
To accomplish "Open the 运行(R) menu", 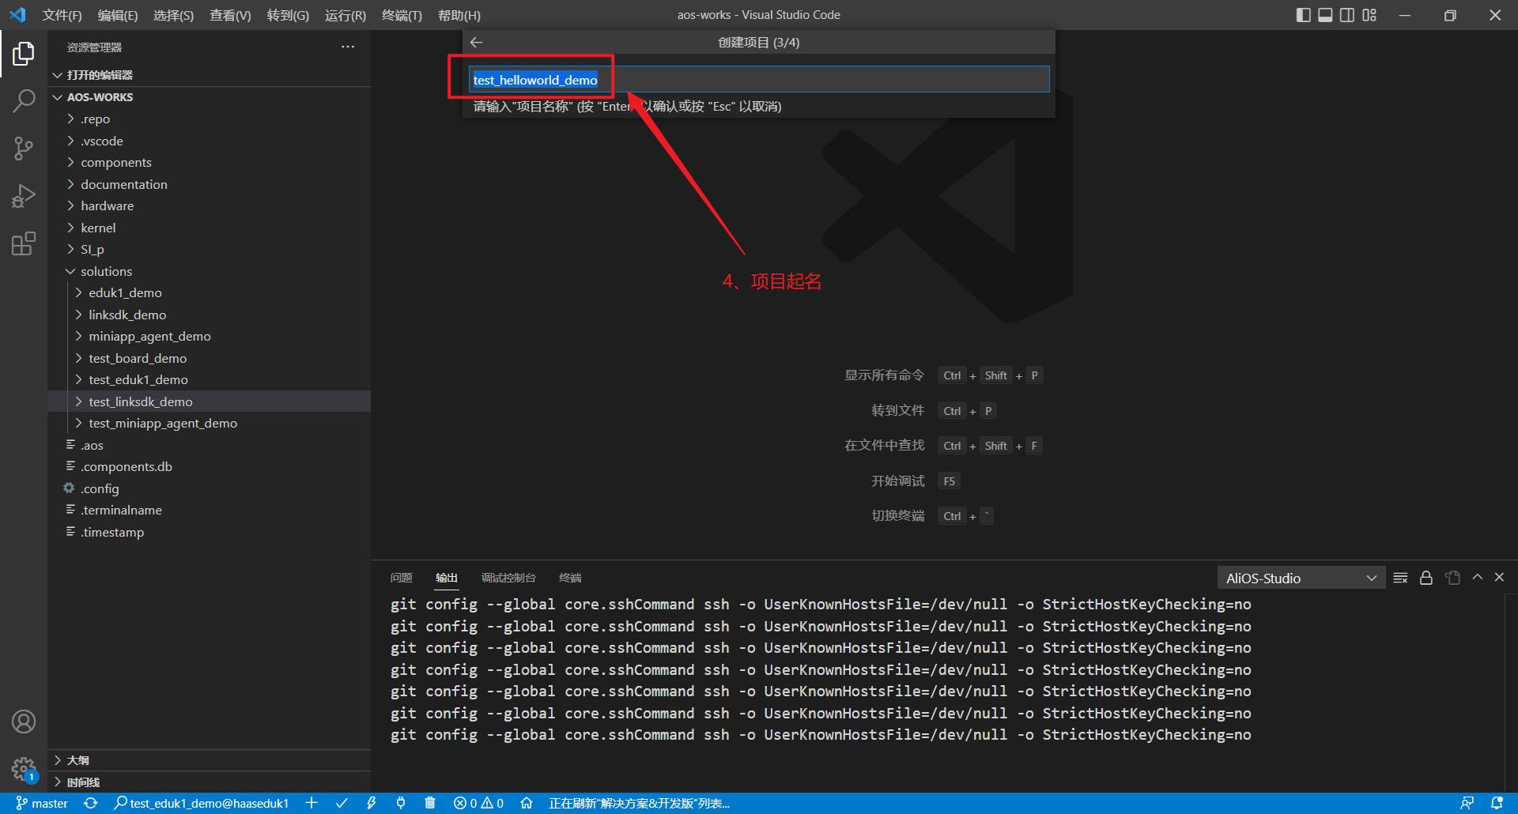I will [346, 15].
